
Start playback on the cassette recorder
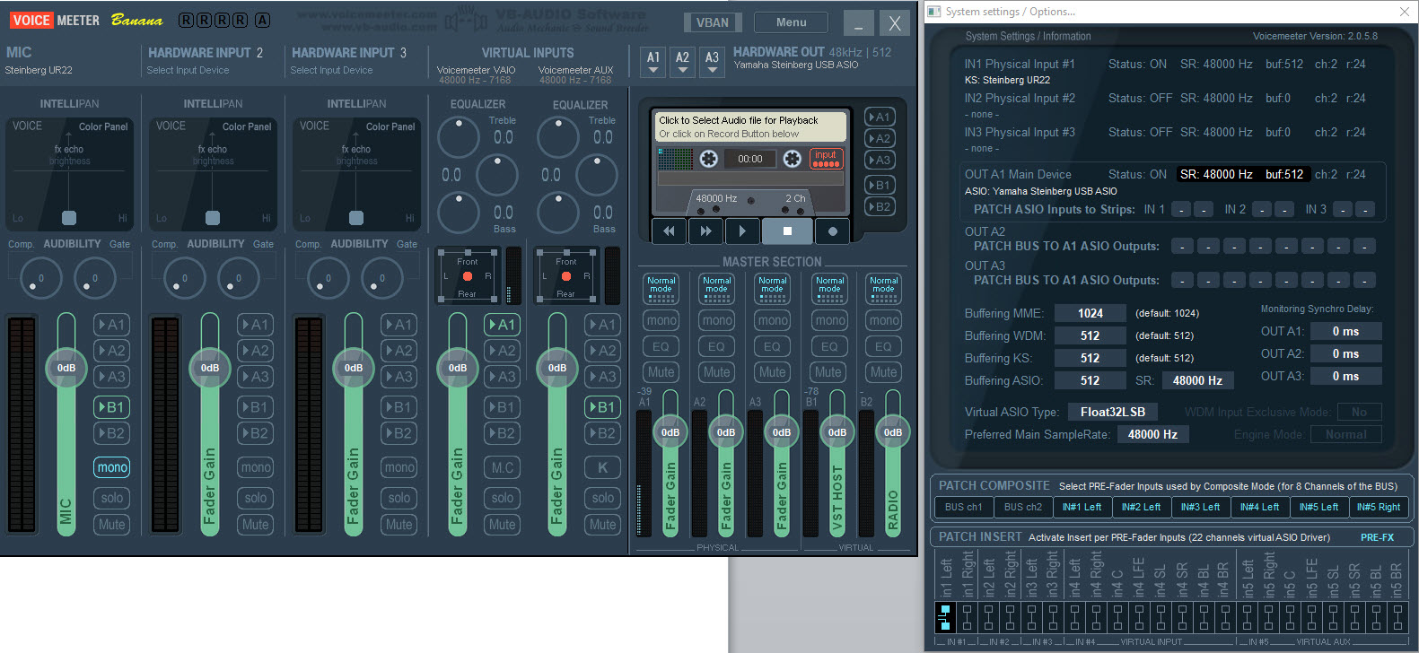coord(742,231)
